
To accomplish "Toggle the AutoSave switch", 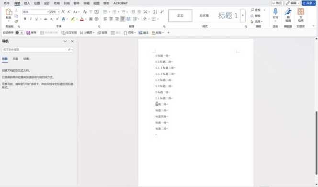I will (x=19, y=33).
